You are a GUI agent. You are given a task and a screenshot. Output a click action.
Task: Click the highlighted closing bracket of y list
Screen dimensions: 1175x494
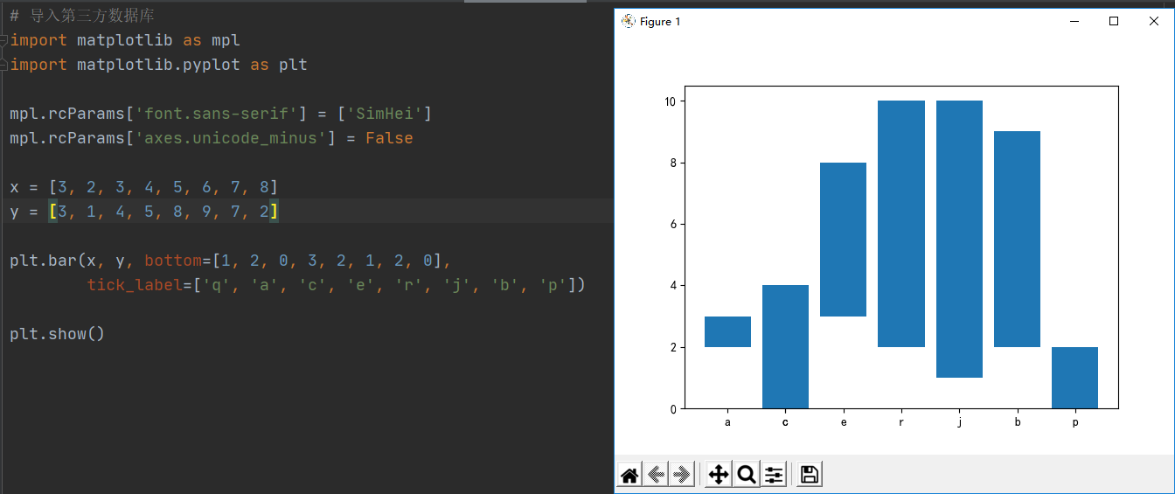274,212
